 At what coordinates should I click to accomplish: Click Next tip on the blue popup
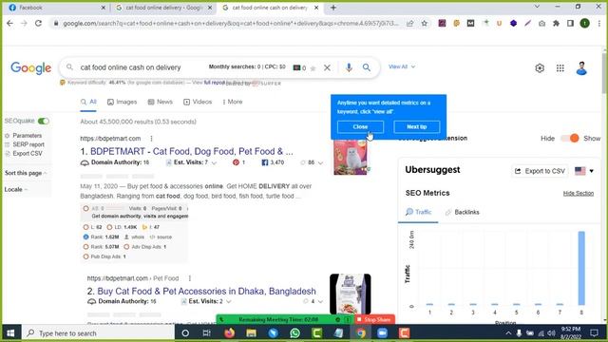(x=416, y=126)
